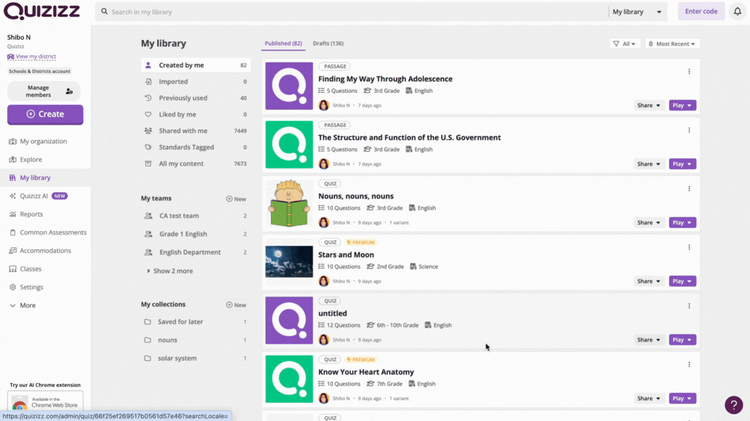Open My library in sidebar
The height and width of the screenshot is (421, 750).
pos(45,178)
